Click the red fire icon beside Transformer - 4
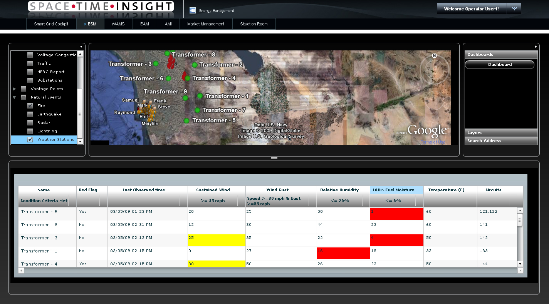549x304 pixels. (x=184, y=75)
